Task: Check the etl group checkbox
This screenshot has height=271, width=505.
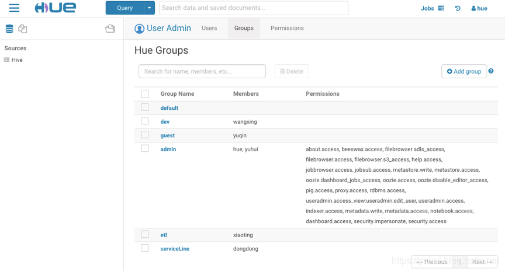Action: [145, 234]
